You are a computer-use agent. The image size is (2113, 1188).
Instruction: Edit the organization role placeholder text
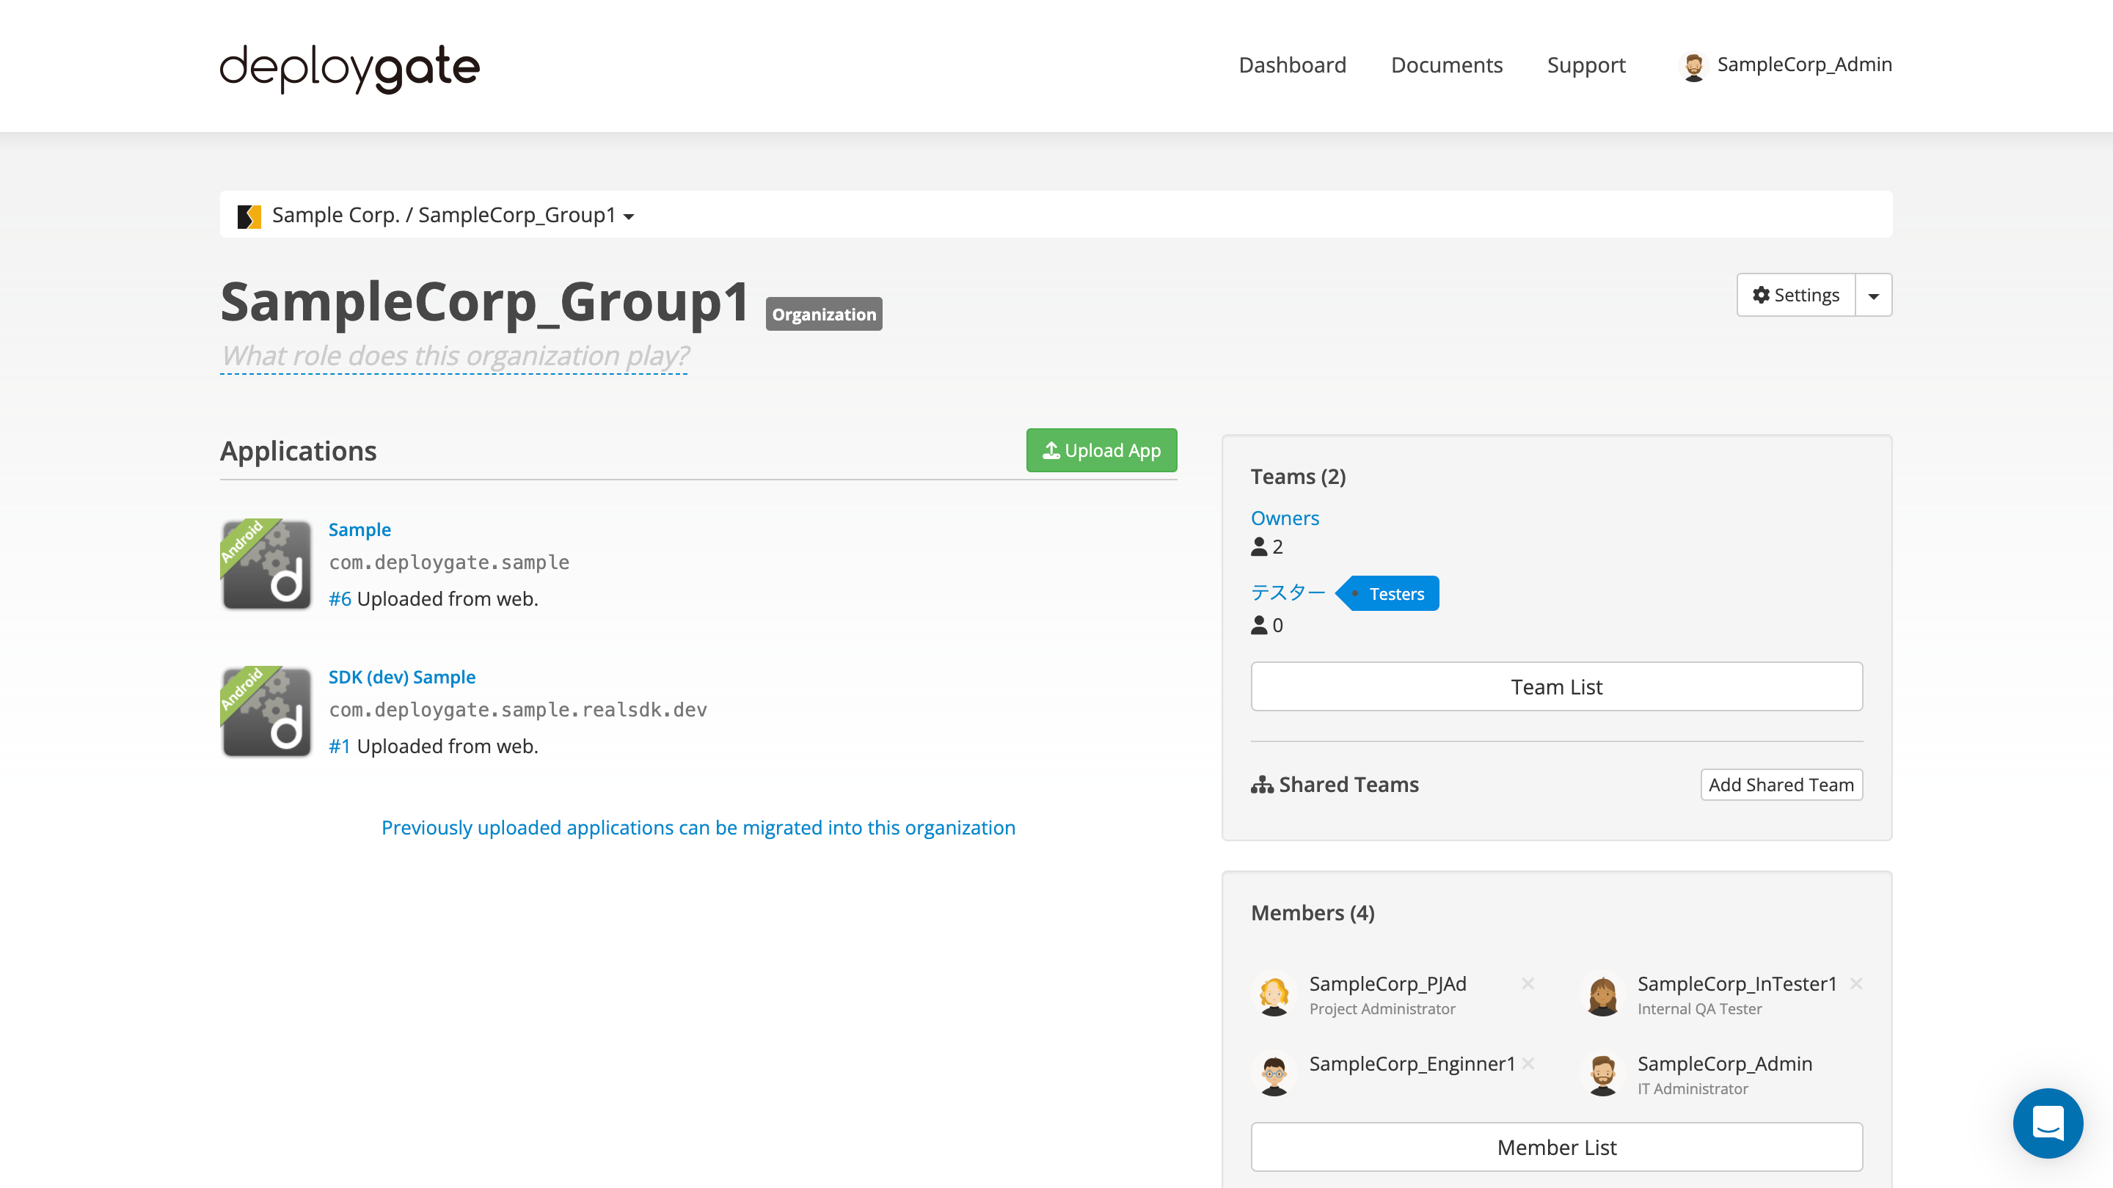point(453,356)
